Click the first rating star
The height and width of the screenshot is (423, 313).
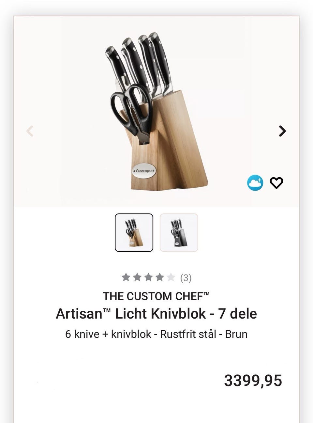coord(126,278)
